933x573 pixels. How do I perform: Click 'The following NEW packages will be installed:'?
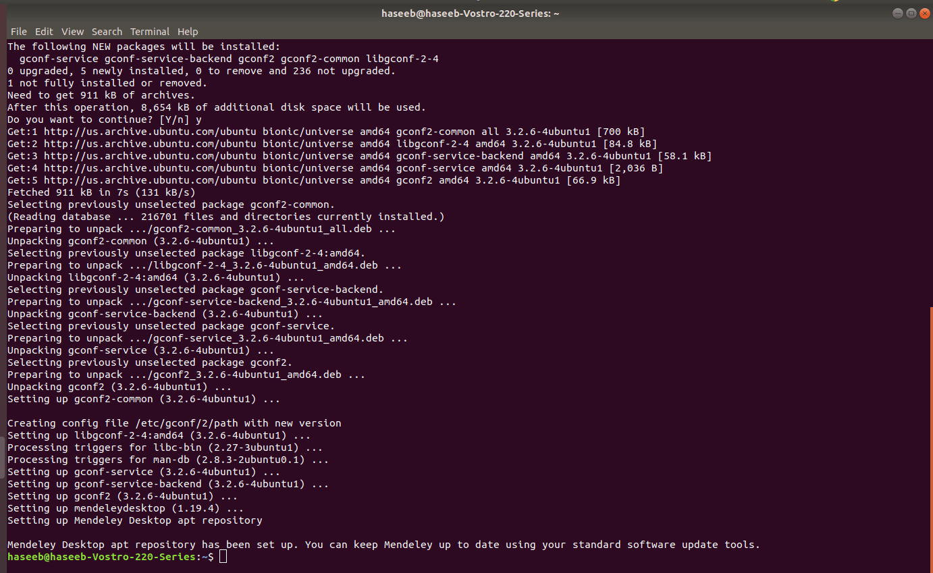144,47
